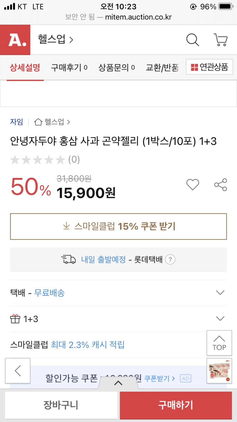
Task: Open the Auction 'A.' home logo
Action: point(15,40)
